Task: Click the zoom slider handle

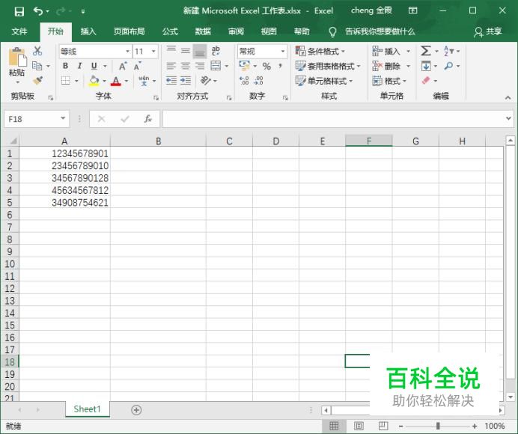Action: (x=438, y=426)
